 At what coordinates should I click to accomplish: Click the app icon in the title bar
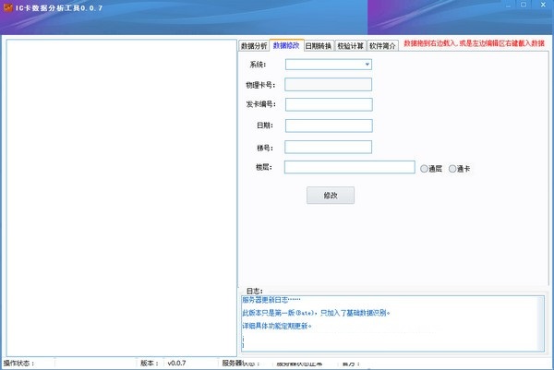[8, 7]
